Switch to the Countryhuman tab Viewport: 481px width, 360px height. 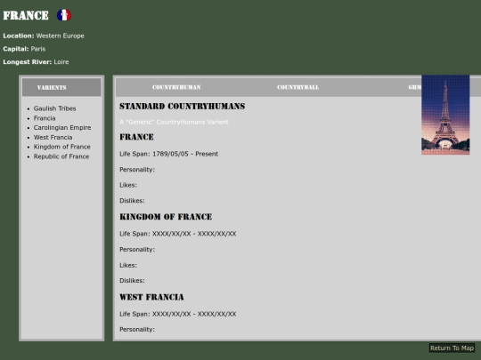click(176, 87)
